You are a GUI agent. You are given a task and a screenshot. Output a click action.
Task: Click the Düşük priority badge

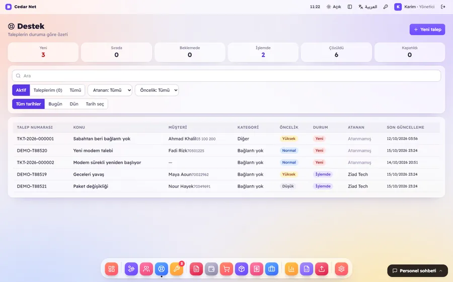[x=288, y=186]
